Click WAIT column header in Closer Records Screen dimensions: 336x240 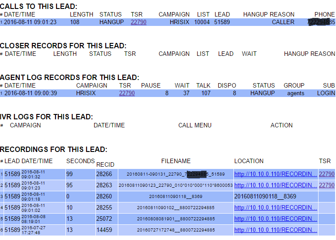click(x=249, y=54)
